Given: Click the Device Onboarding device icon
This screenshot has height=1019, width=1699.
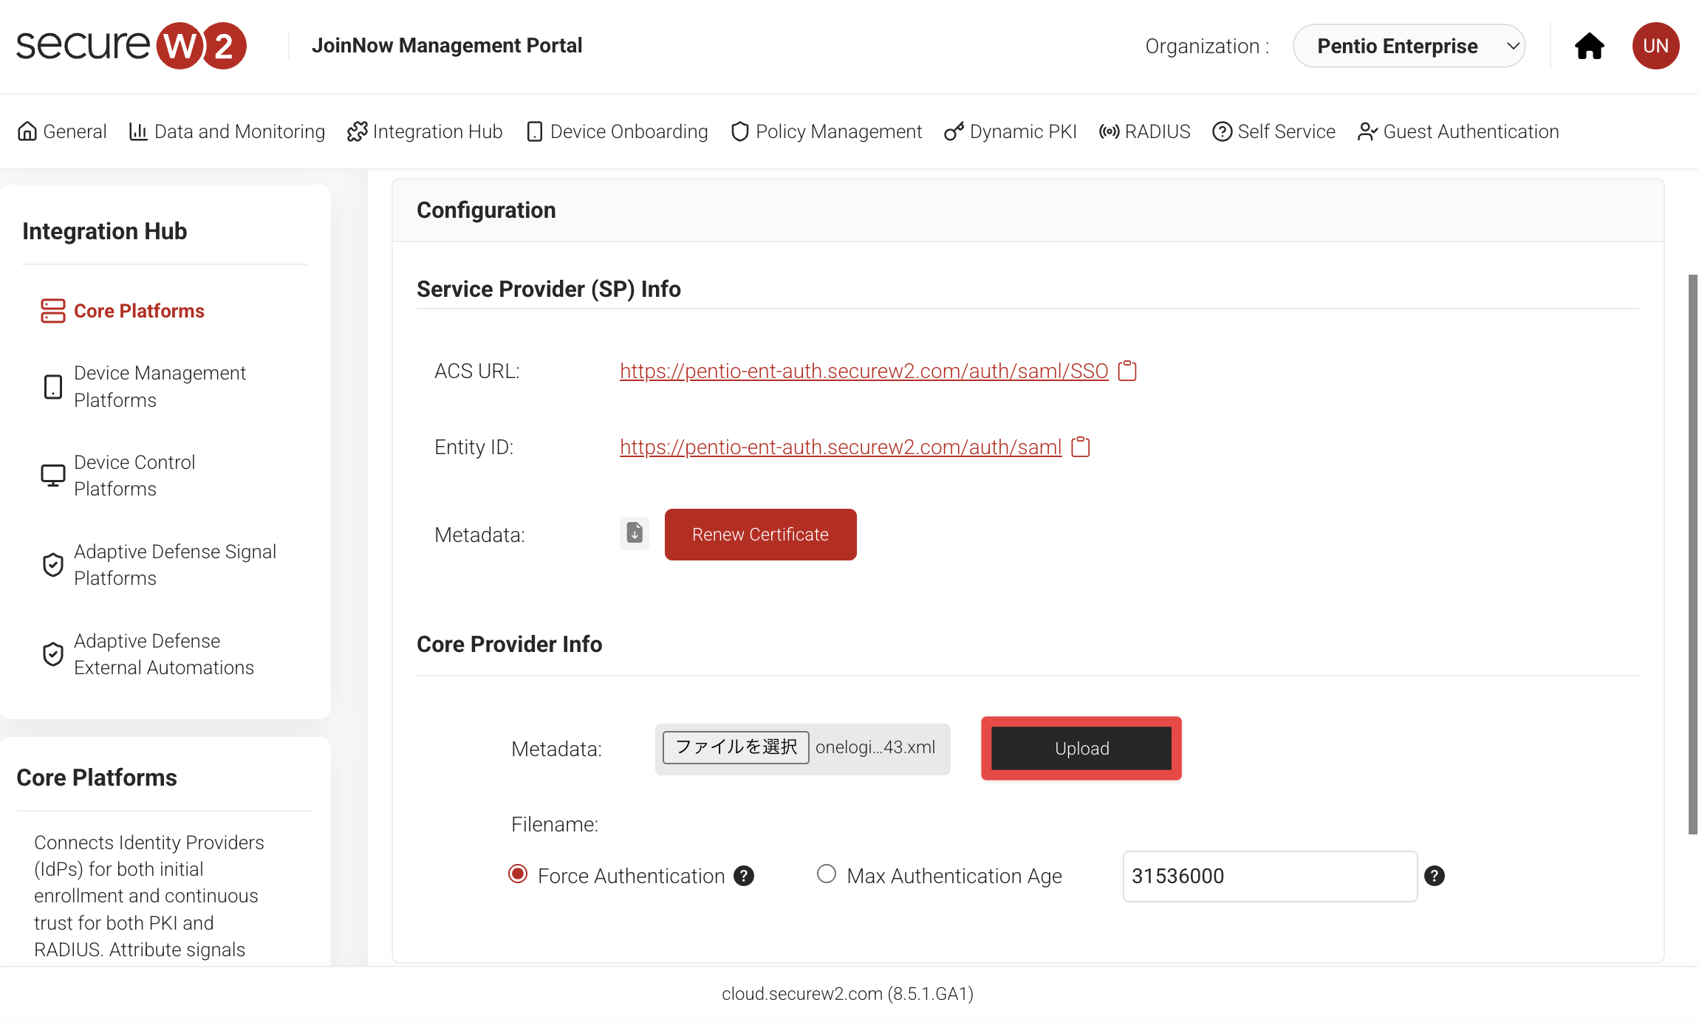Looking at the screenshot, I should coord(535,131).
